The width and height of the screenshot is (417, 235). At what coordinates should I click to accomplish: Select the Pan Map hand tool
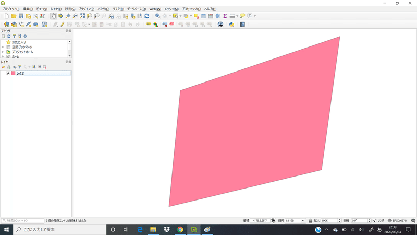pos(54,16)
